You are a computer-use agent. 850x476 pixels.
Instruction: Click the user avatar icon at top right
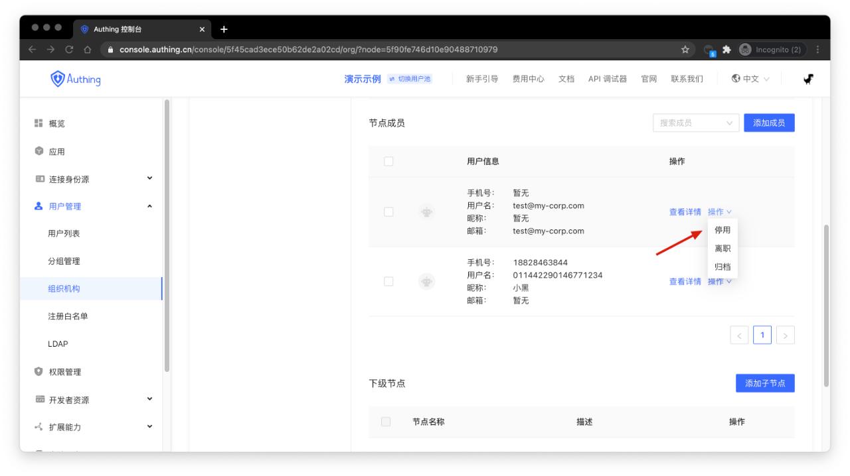(x=807, y=79)
